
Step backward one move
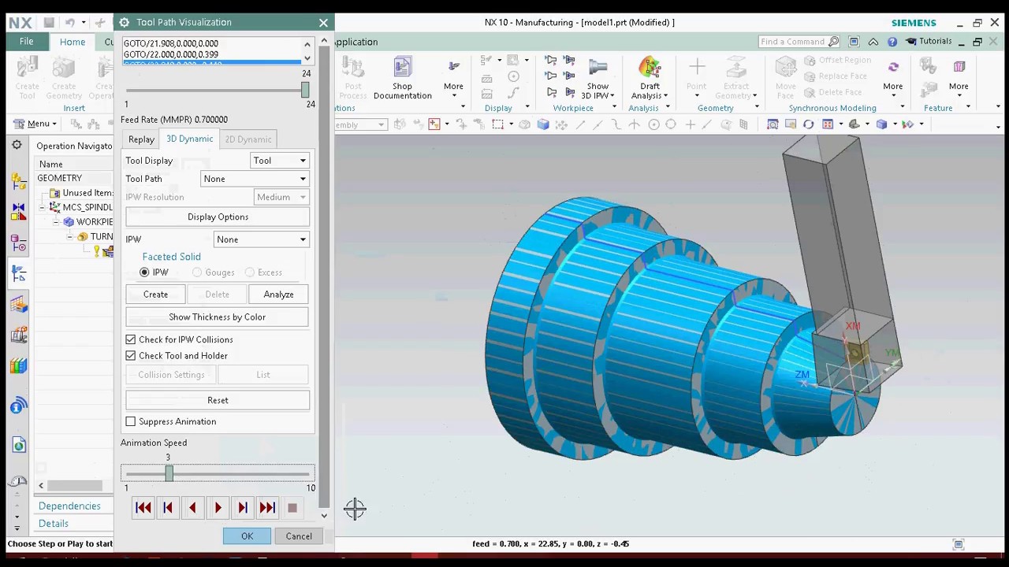168,508
